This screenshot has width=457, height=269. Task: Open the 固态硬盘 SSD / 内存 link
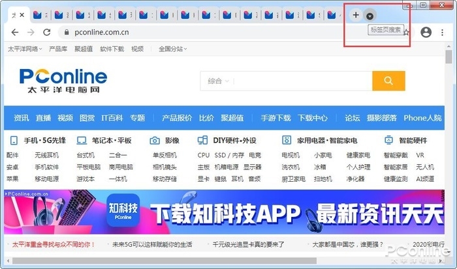click(x=229, y=155)
